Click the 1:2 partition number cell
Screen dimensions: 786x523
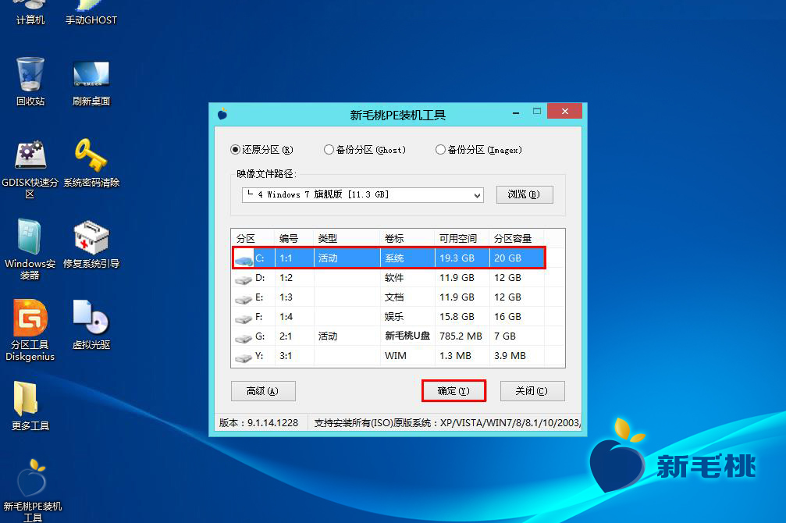coord(286,278)
